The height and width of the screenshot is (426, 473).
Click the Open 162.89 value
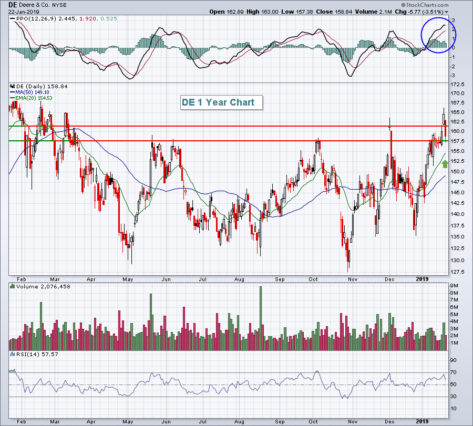click(226, 12)
